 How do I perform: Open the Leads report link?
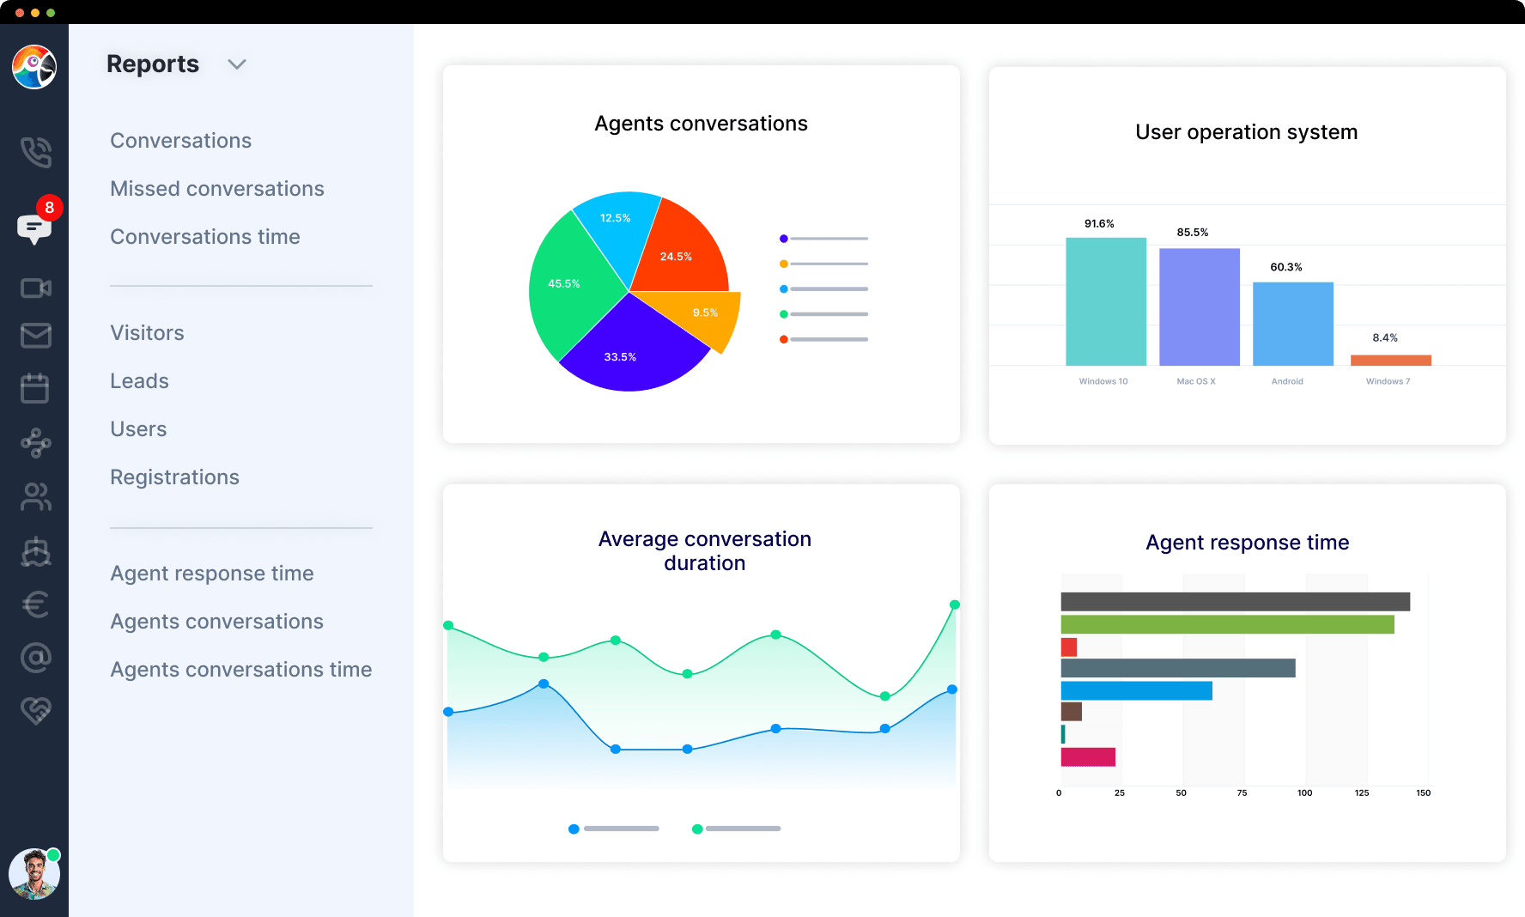coord(139,381)
